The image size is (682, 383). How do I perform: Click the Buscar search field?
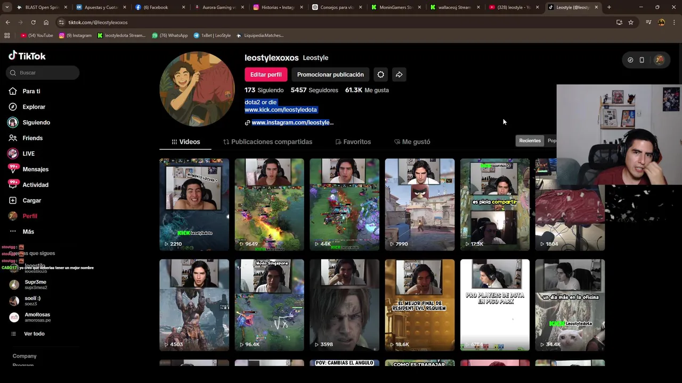click(x=43, y=72)
